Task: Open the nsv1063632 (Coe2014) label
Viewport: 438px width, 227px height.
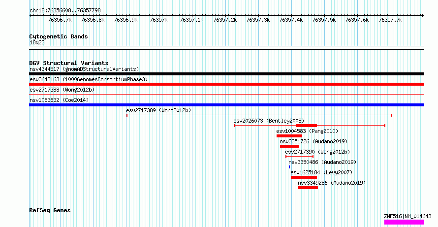Action: 59,100
